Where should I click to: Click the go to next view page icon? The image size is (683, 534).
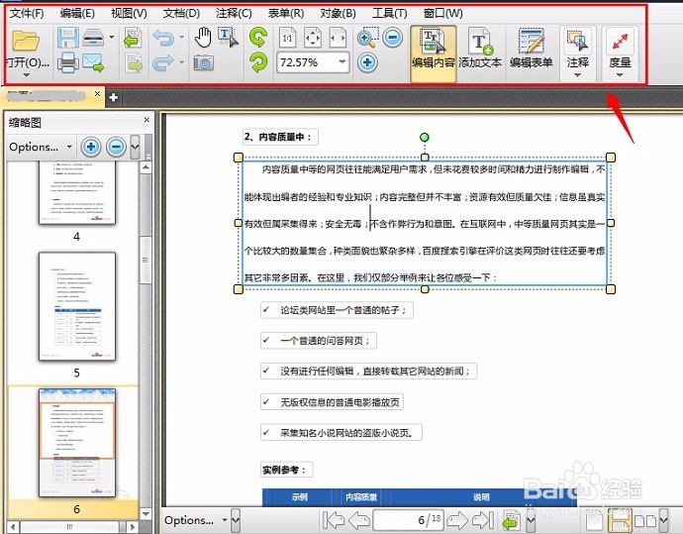pyautogui.click(x=134, y=62)
